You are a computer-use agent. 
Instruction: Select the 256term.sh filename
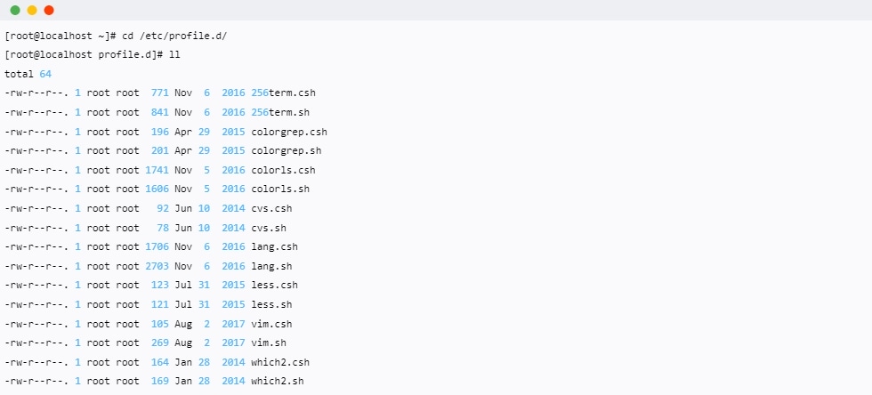(x=280, y=112)
